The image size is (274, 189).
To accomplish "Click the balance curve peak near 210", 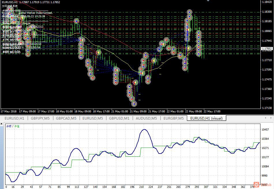I will coord(144,130).
